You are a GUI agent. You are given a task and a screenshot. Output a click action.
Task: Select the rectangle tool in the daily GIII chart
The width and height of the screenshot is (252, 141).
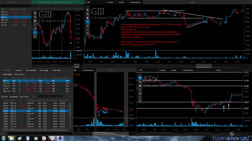click(35, 37)
